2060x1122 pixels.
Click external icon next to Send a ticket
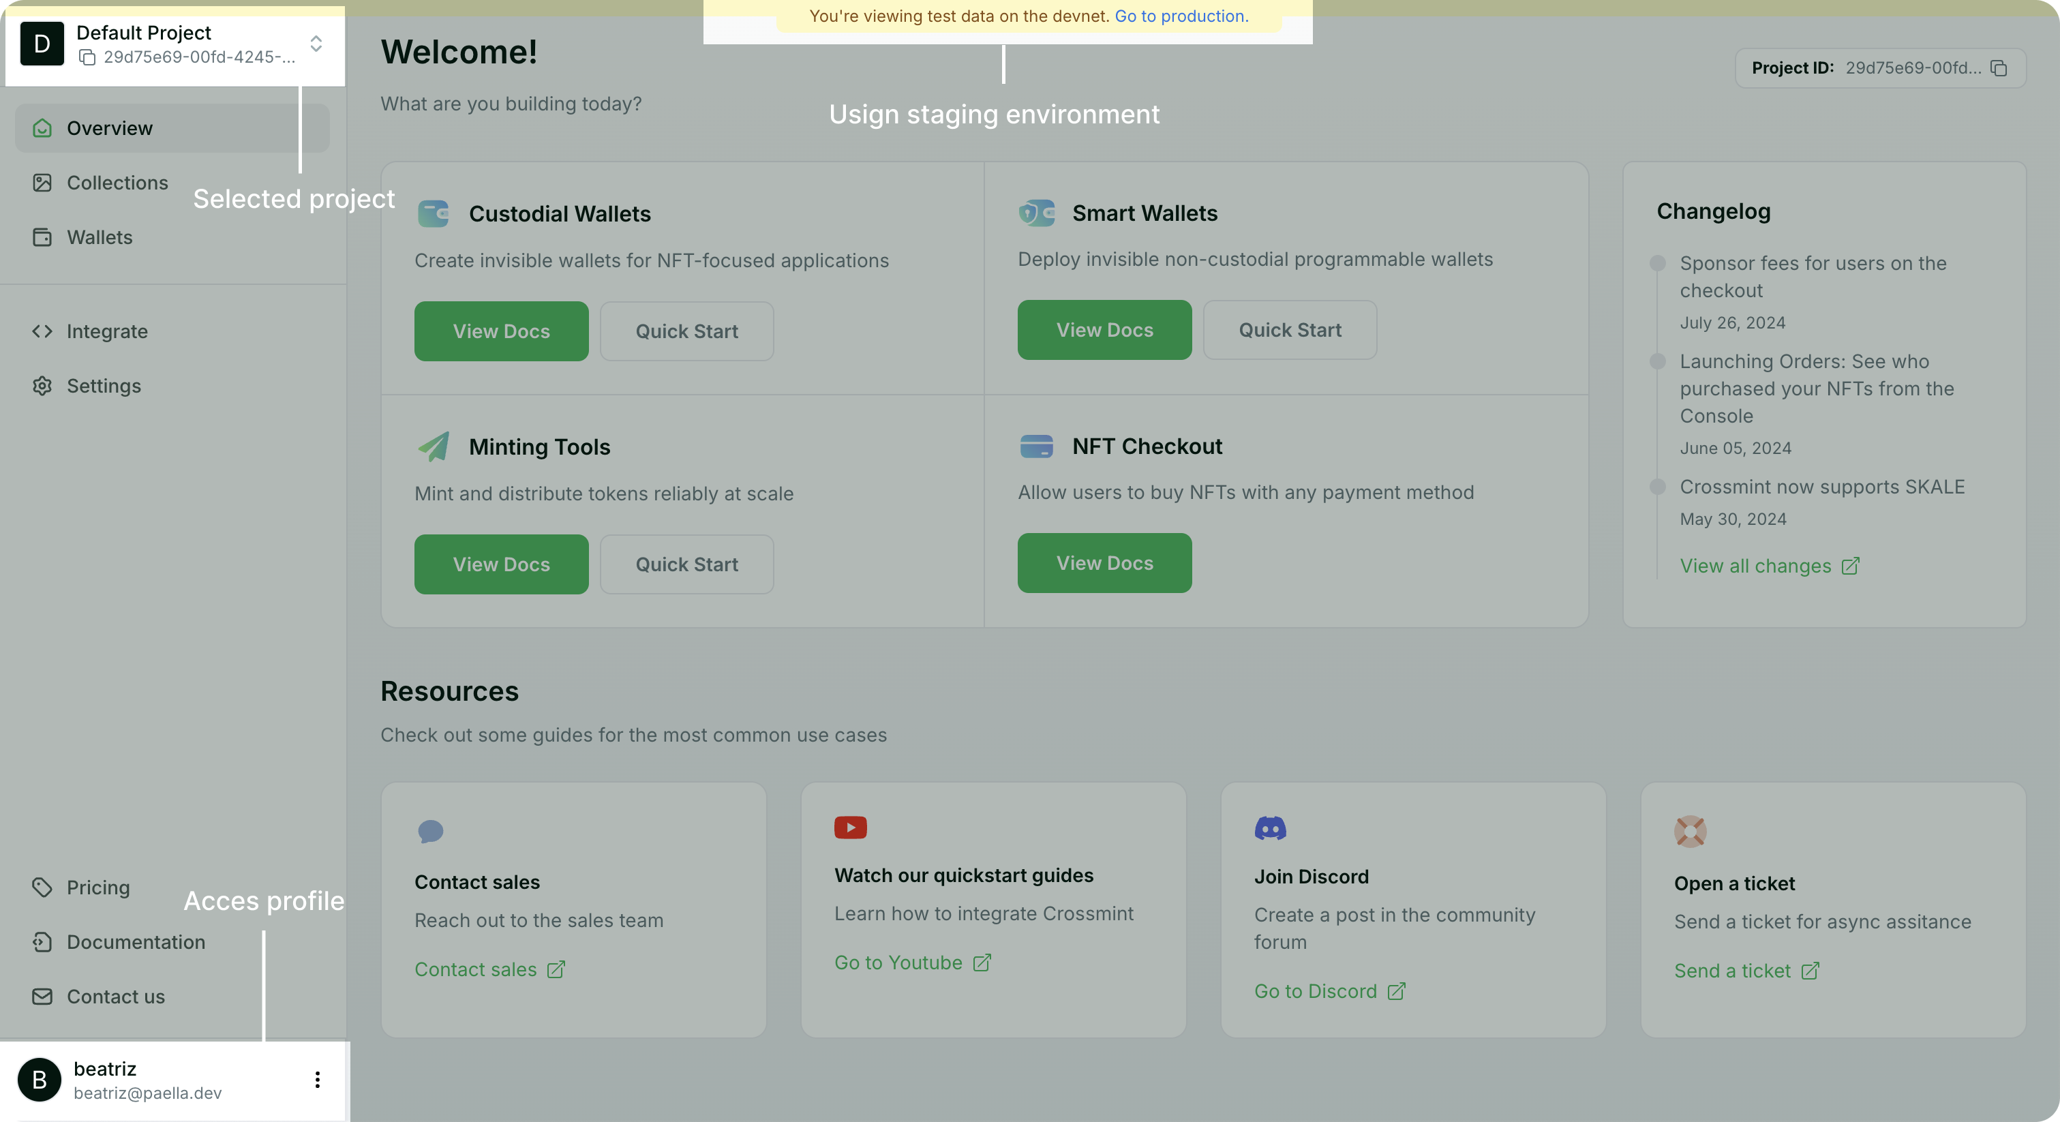(1810, 971)
